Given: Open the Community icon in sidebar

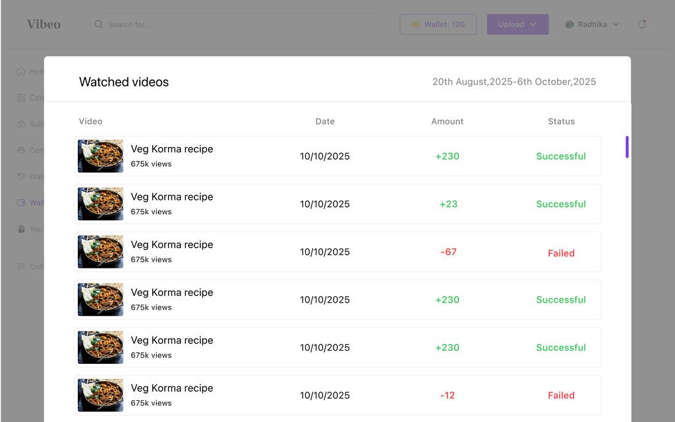Looking at the screenshot, I should [20, 150].
